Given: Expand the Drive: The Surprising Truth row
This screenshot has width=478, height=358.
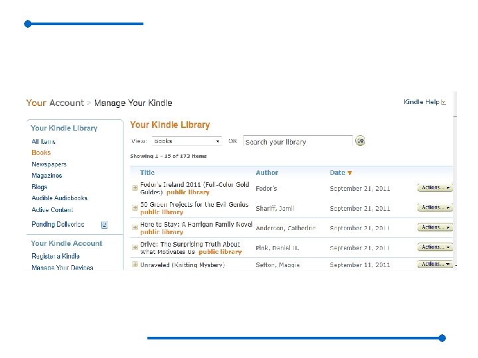Looking at the screenshot, I should tap(135, 247).
